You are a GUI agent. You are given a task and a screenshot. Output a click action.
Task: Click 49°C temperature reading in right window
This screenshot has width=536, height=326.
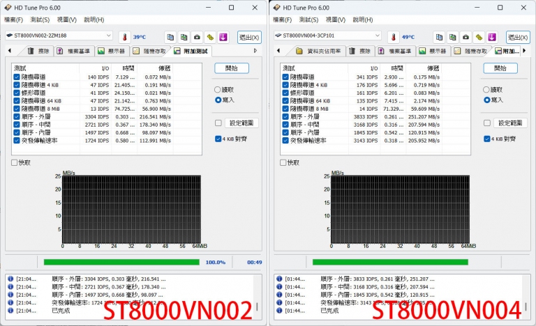coord(408,37)
